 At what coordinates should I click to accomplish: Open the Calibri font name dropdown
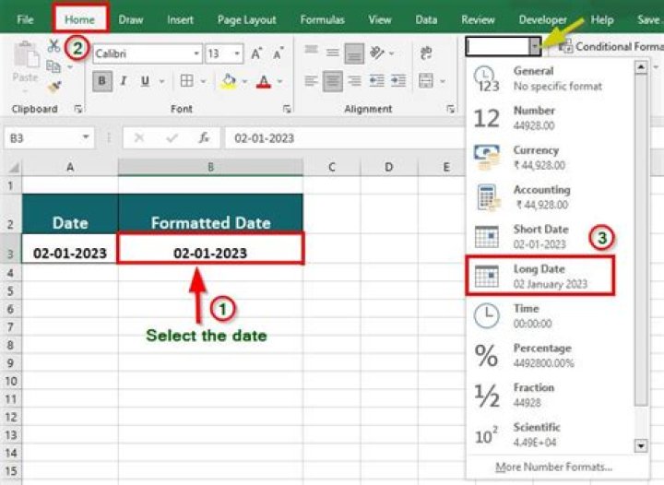tap(196, 53)
